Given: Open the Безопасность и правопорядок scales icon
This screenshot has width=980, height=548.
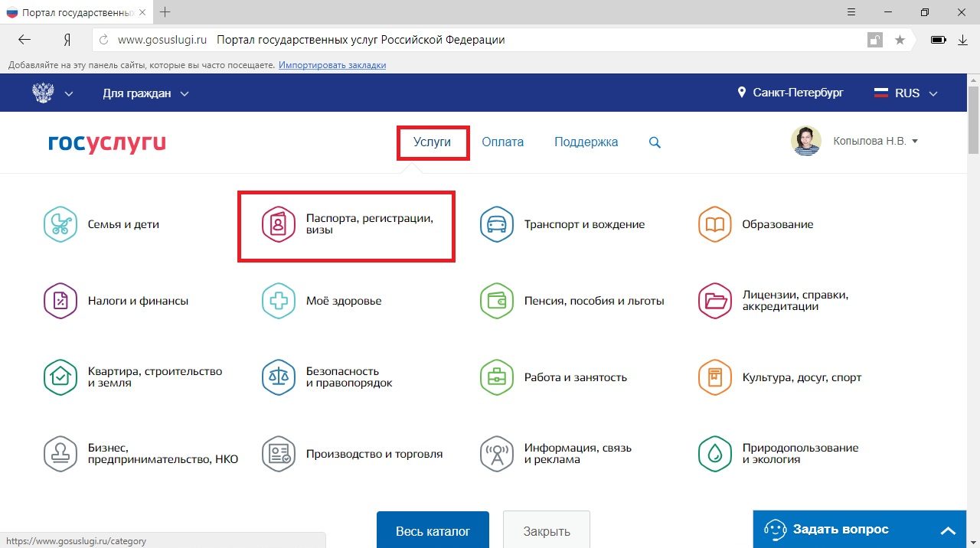Looking at the screenshot, I should 279,377.
